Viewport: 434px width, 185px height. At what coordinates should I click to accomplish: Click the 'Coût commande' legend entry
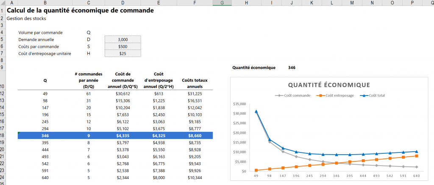[x=293, y=95]
